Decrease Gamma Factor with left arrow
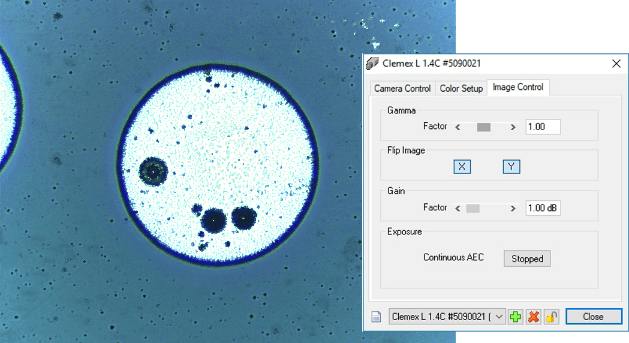629x343 pixels. point(458,127)
